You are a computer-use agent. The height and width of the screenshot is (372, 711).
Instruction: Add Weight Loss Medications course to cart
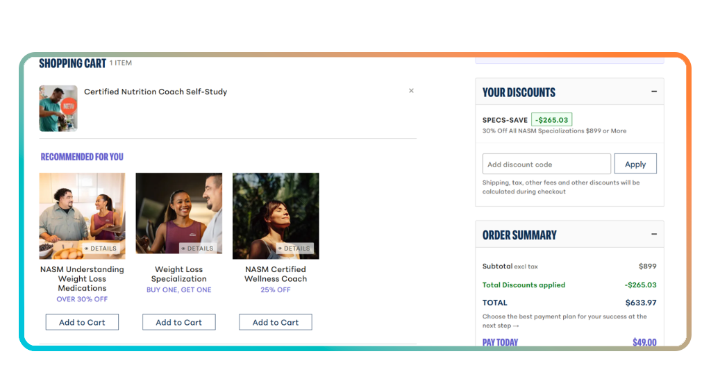(82, 322)
